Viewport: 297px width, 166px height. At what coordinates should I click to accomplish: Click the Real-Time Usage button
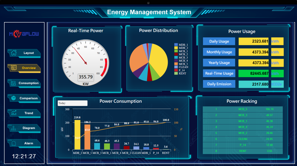click(219, 73)
